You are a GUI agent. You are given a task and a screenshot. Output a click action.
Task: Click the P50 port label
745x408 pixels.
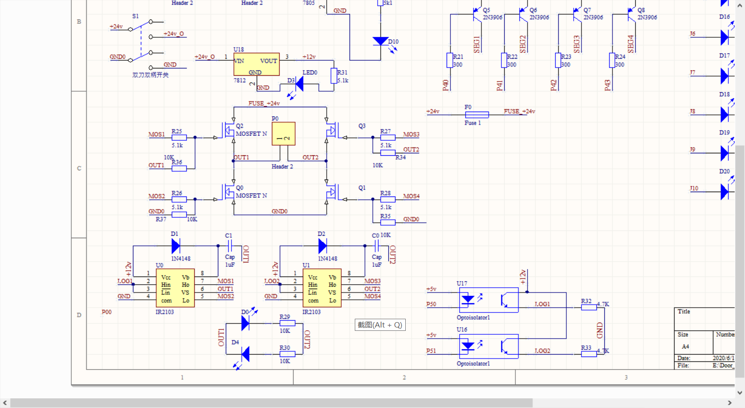click(431, 304)
